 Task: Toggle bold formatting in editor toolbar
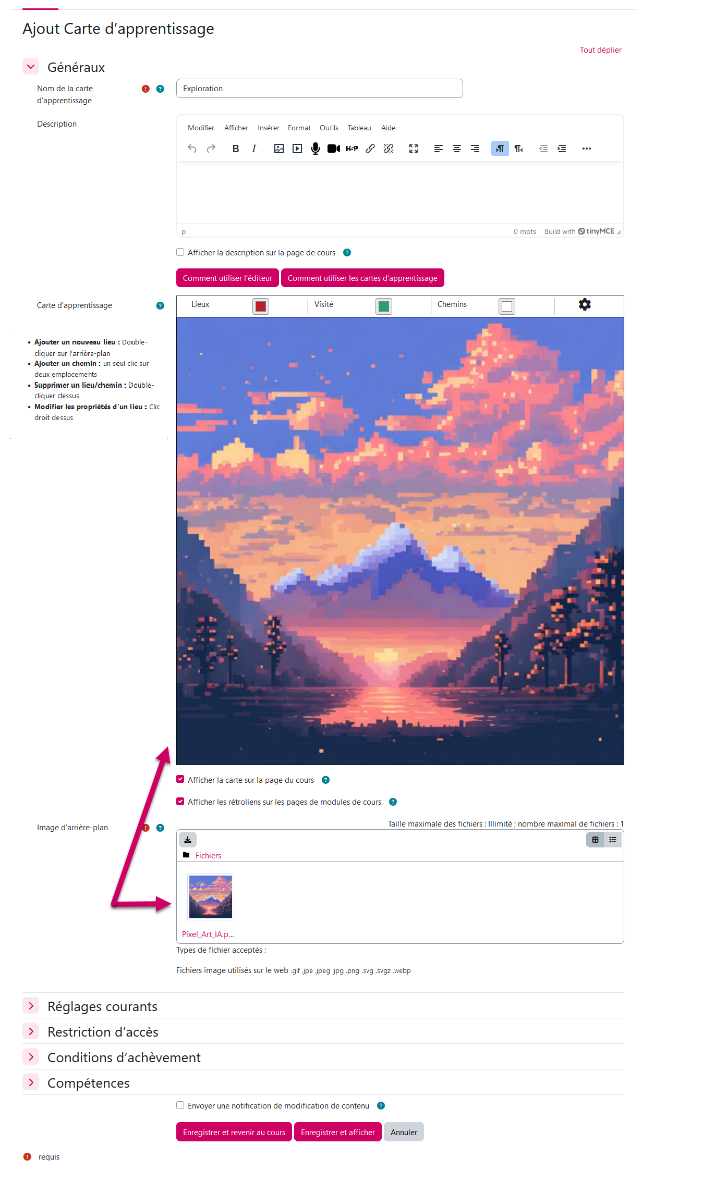(x=236, y=149)
